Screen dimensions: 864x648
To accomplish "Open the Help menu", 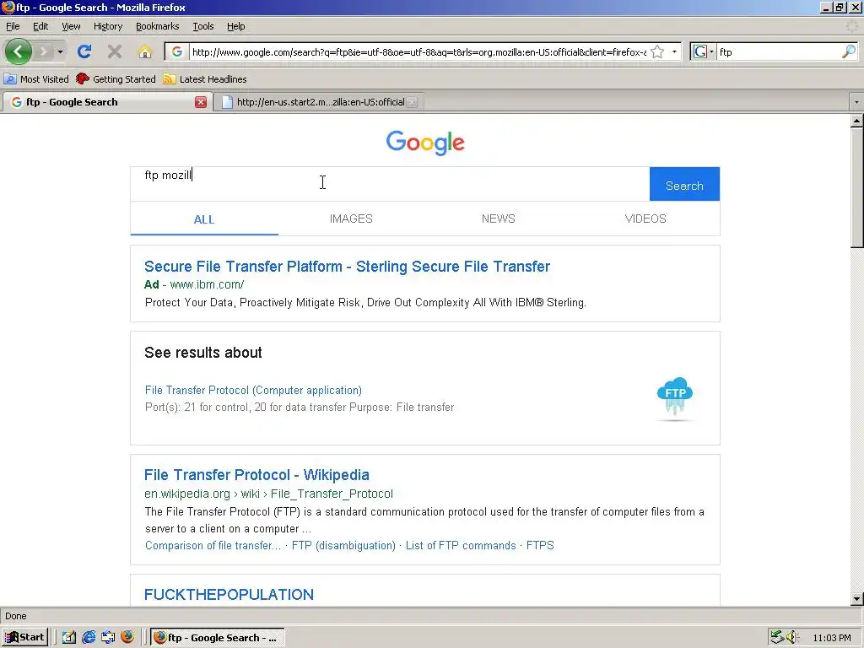I will coord(236,26).
